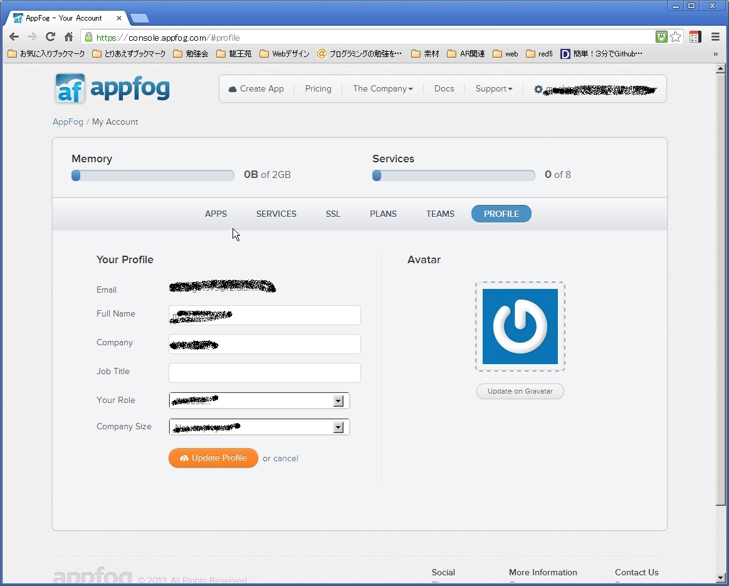Switch to the SSL tab
The width and height of the screenshot is (729, 586).
click(x=333, y=214)
